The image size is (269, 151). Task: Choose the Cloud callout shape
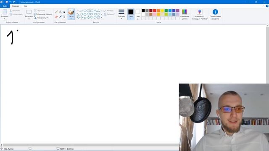pos(98,18)
